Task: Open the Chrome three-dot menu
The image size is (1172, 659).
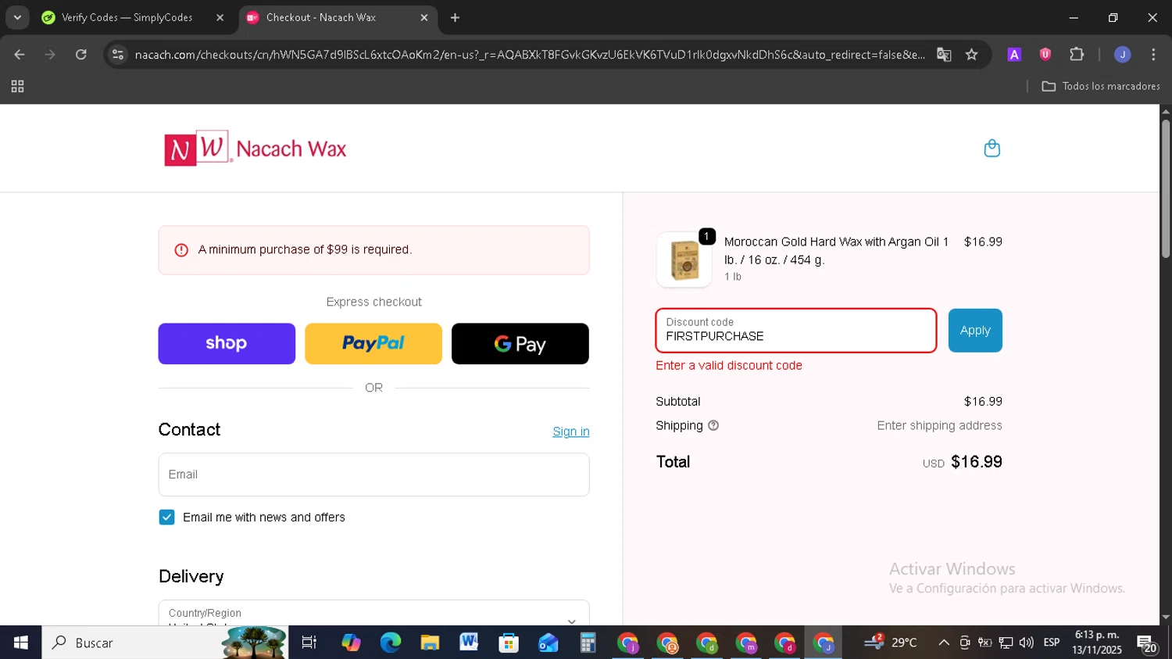Action: [1153, 55]
